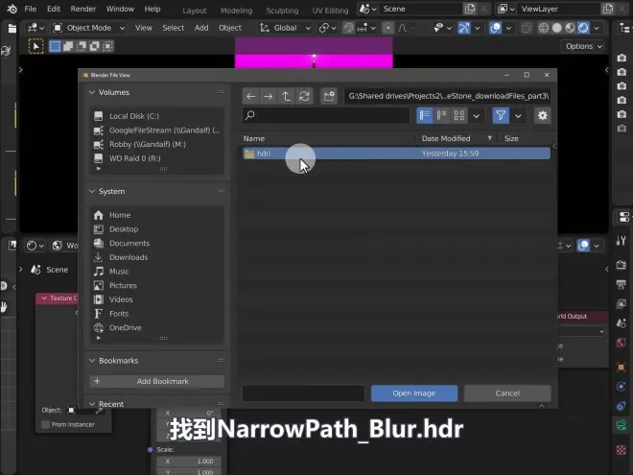Go to Fonts folder
This screenshot has width=633, height=475.
[x=157, y=314]
